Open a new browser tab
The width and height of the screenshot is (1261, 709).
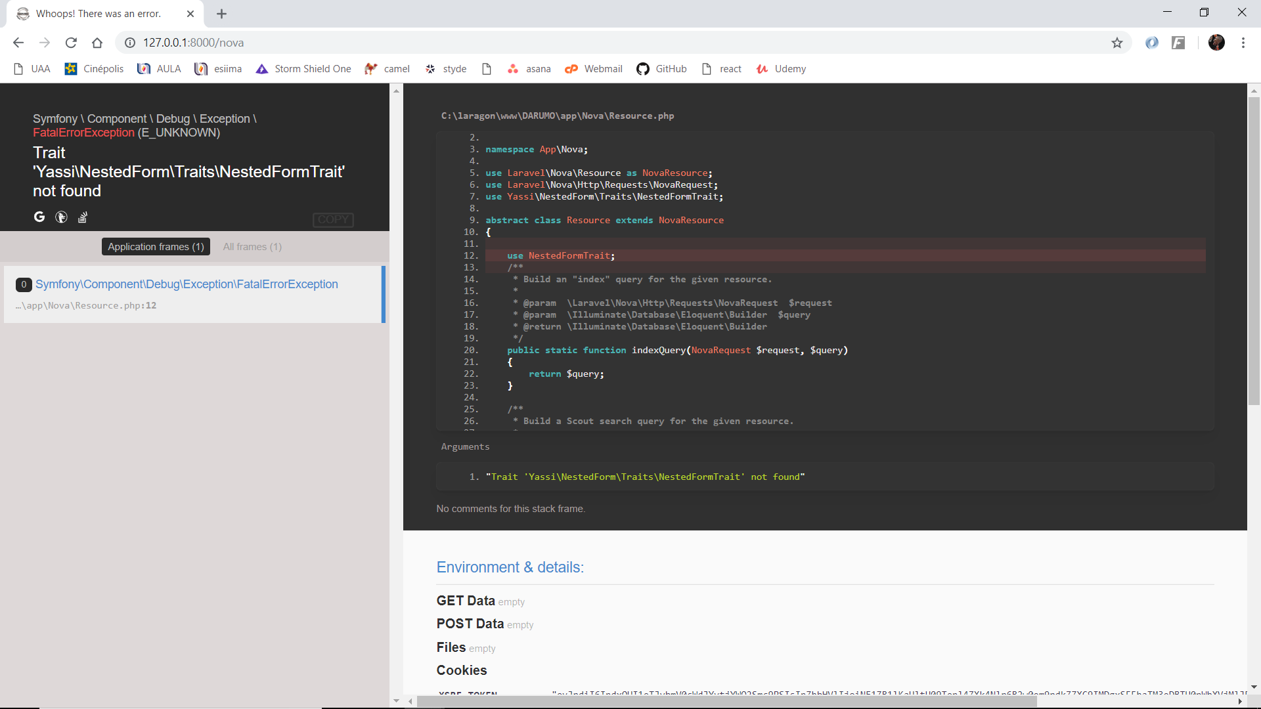221,14
